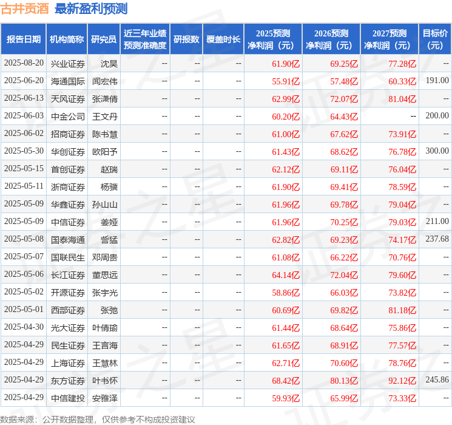Select the 报告日期 column header
This screenshot has width=452, height=425.
[23, 39]
